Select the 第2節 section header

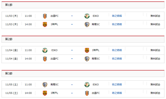pyautogui.click(x=83, y=39)
